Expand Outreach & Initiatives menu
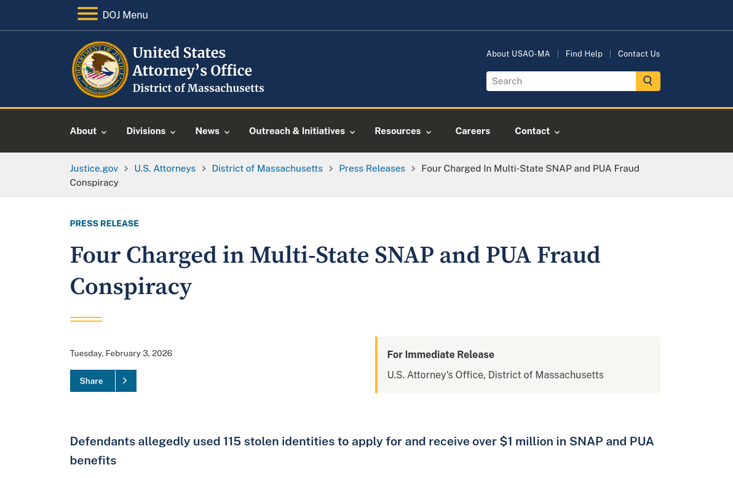The height and width of the screenshot is (478, 733). click(302, 131)
